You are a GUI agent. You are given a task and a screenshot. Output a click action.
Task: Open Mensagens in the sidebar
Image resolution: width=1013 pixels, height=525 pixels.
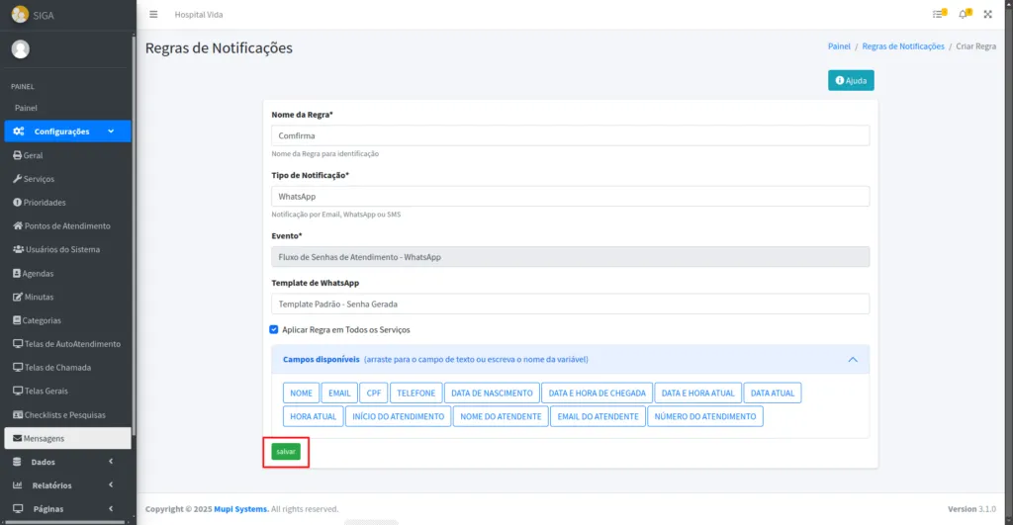tap(44, 438)
